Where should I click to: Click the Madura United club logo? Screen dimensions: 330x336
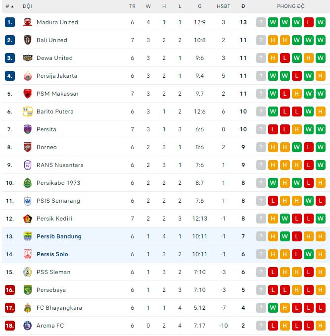pyautogui.click(x=28, y=22)
